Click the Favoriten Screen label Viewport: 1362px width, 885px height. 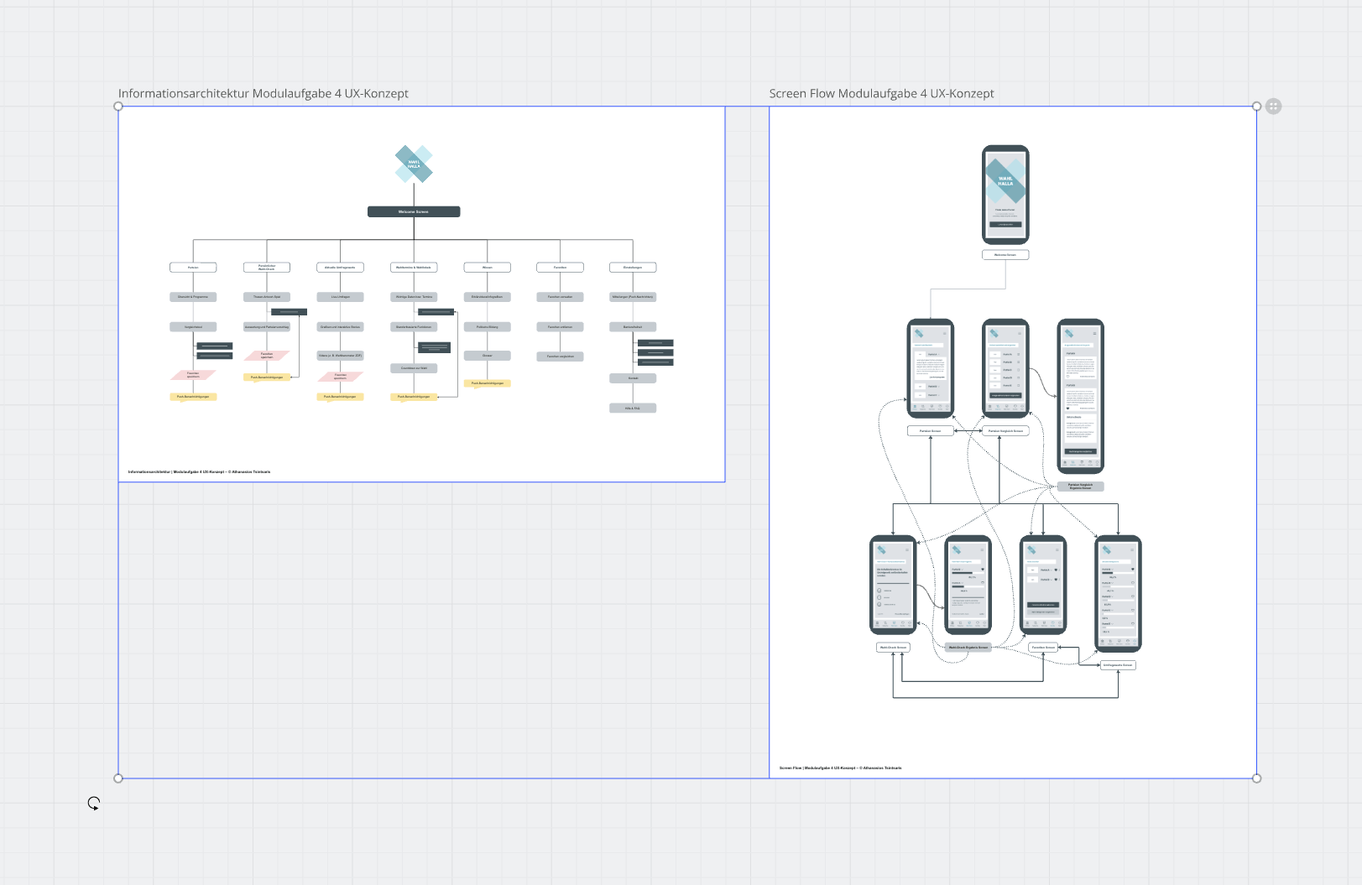point(1043,648)
